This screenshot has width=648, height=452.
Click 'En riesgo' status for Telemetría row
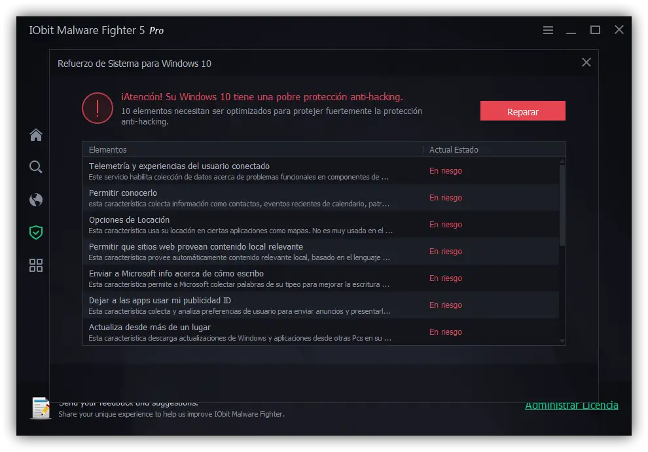446,171
